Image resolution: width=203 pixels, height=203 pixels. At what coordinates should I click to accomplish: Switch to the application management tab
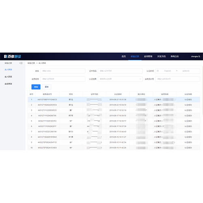pyautogui.click(x=148, y=56)
